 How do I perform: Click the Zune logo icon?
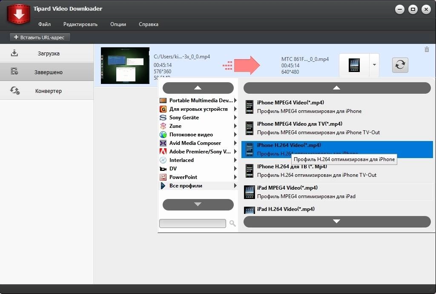point(163,126)
